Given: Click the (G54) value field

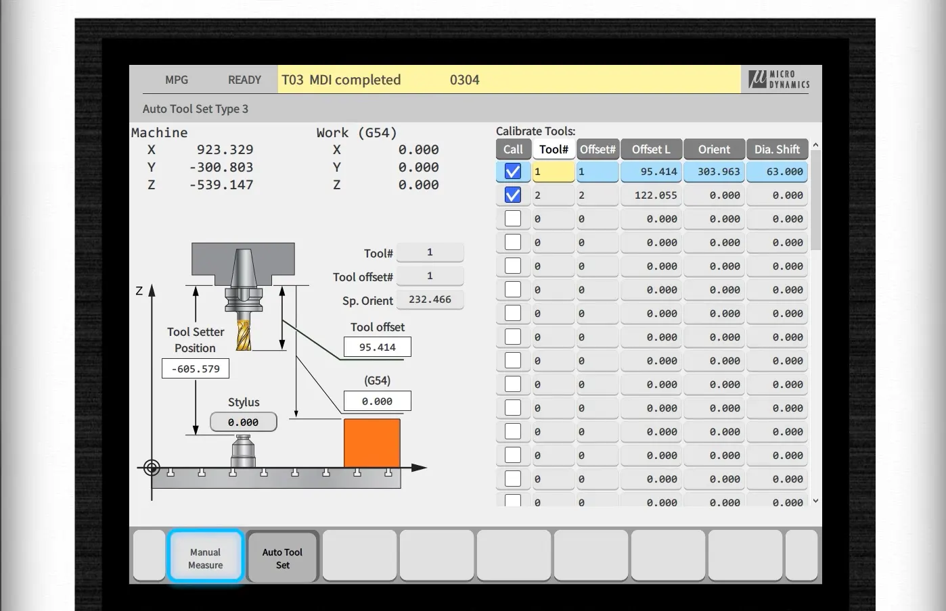Looking at the screenshot, I should click(377, 401).
